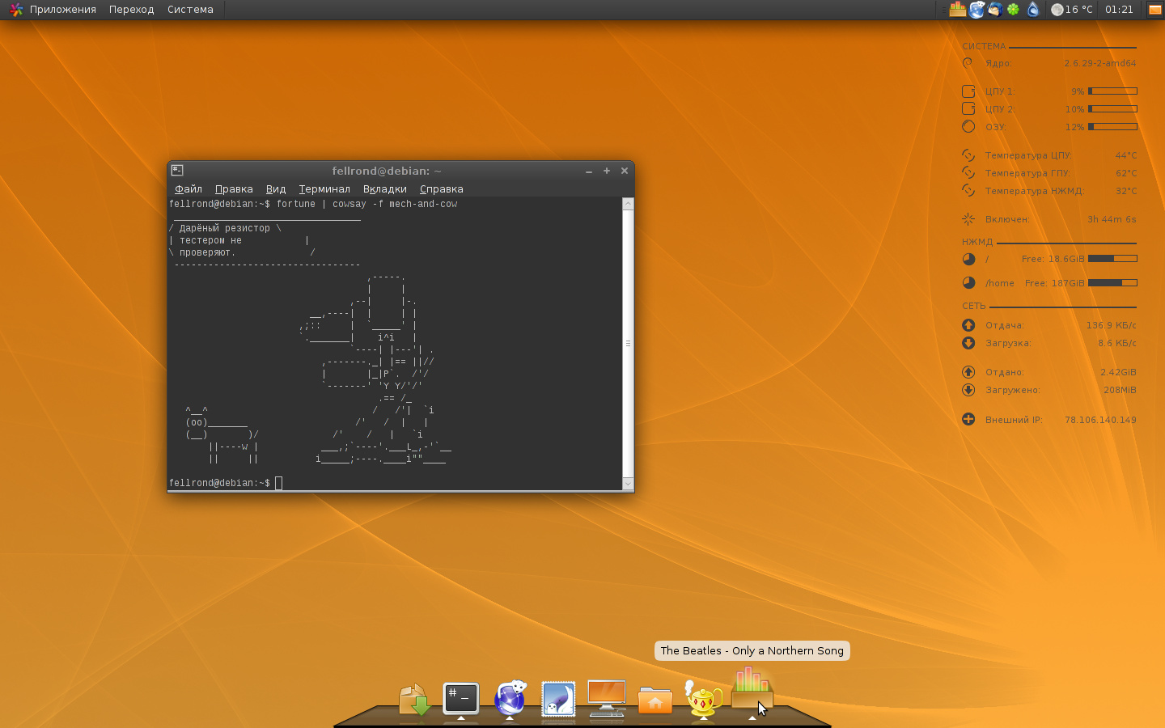The height and width of the screenshot is (728, 1165).
Task: Open the Приложения panel menu
Action: tap(63, 10)
